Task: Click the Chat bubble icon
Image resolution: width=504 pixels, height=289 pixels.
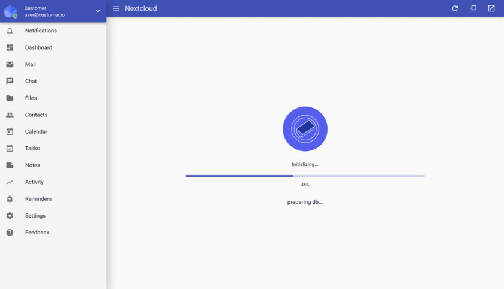Action: [10, 81]
